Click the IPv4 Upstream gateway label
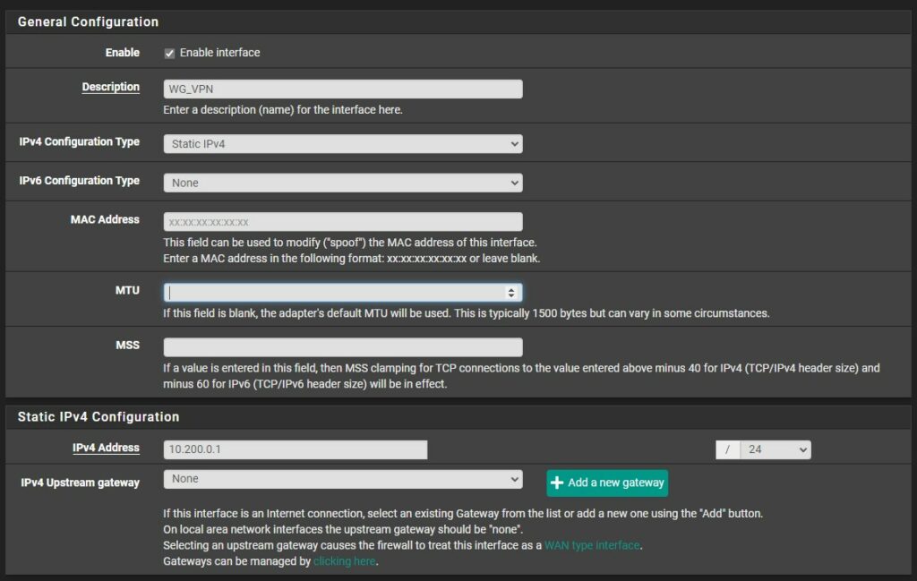This screenshot has height=581, width=917. [x=80, y=483]
